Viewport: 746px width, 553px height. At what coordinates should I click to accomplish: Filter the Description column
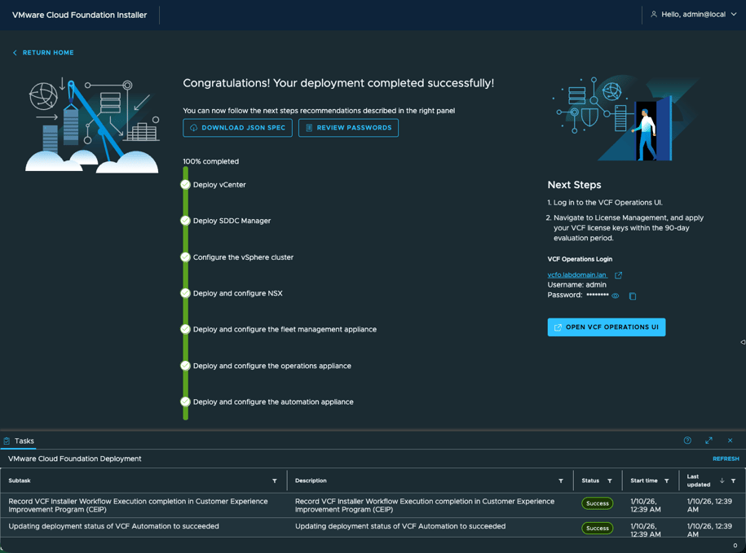point(561,481)
